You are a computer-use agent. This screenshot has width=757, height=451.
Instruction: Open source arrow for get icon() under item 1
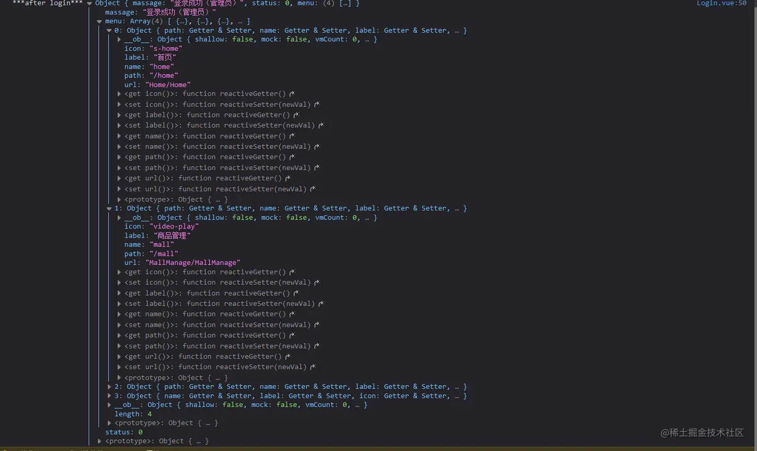click(x=292, y=272)
